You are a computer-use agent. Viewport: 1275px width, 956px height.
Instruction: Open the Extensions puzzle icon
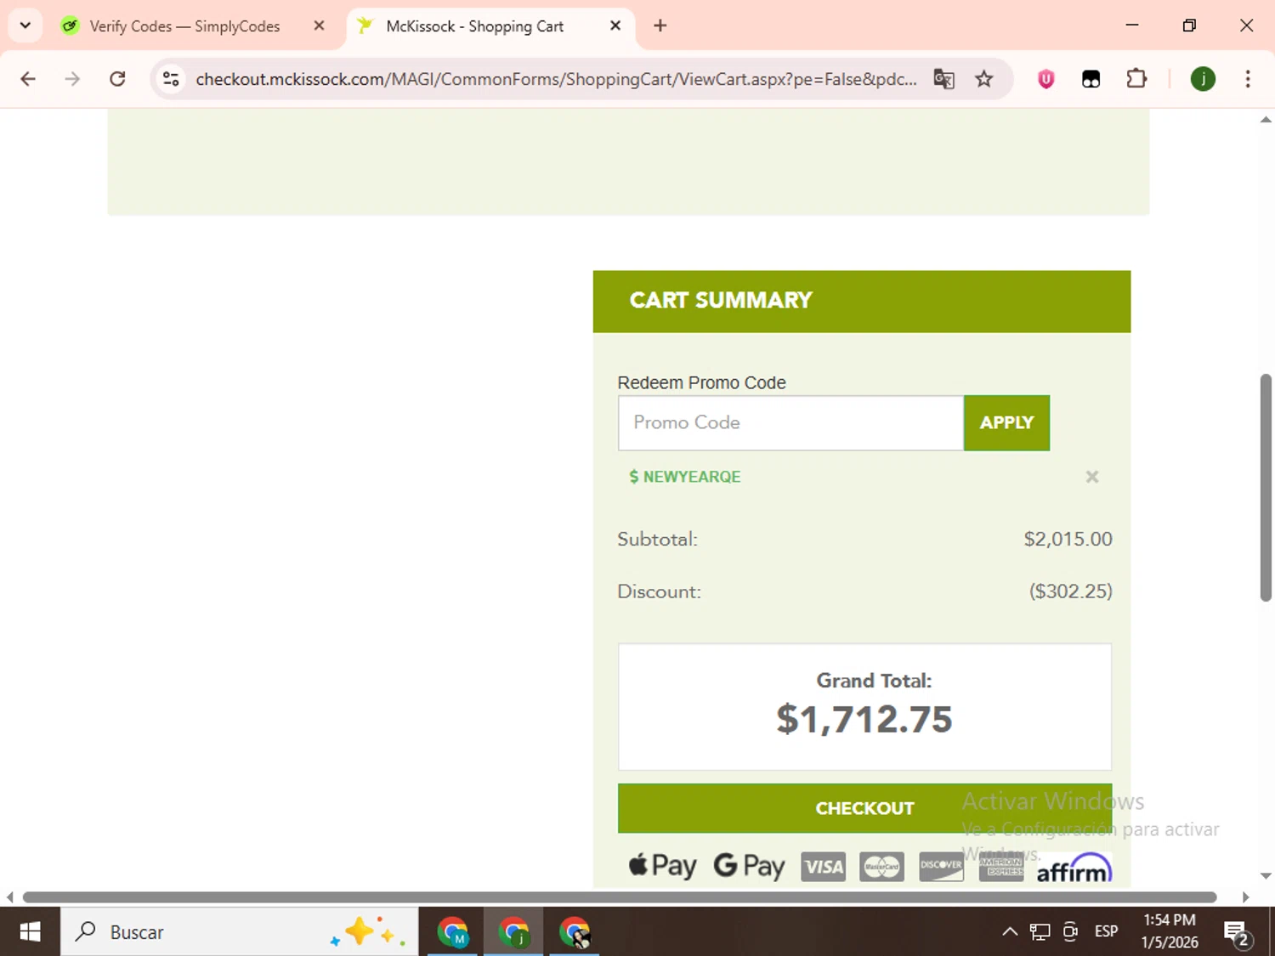(1136, 79)
